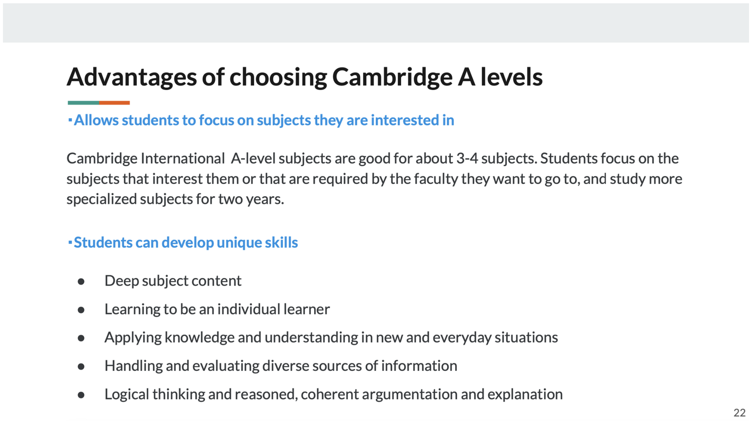Select the 'Logical thinking and reasoned' list item
Image resolution: width=752 pixels, height=425 pixels.
point(333,394)
